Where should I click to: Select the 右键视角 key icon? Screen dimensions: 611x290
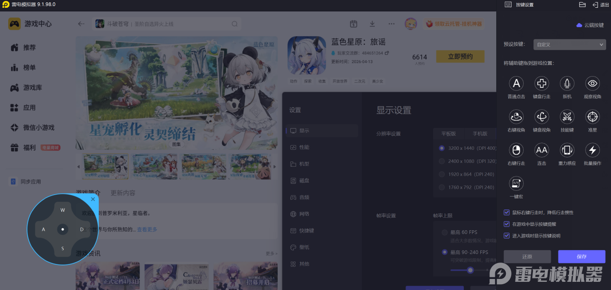(516, 116)
